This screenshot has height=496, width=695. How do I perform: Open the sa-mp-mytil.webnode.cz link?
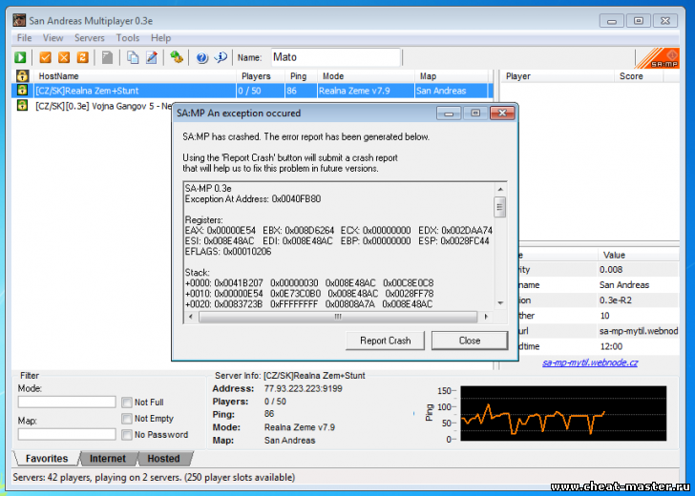pos(590,362)
